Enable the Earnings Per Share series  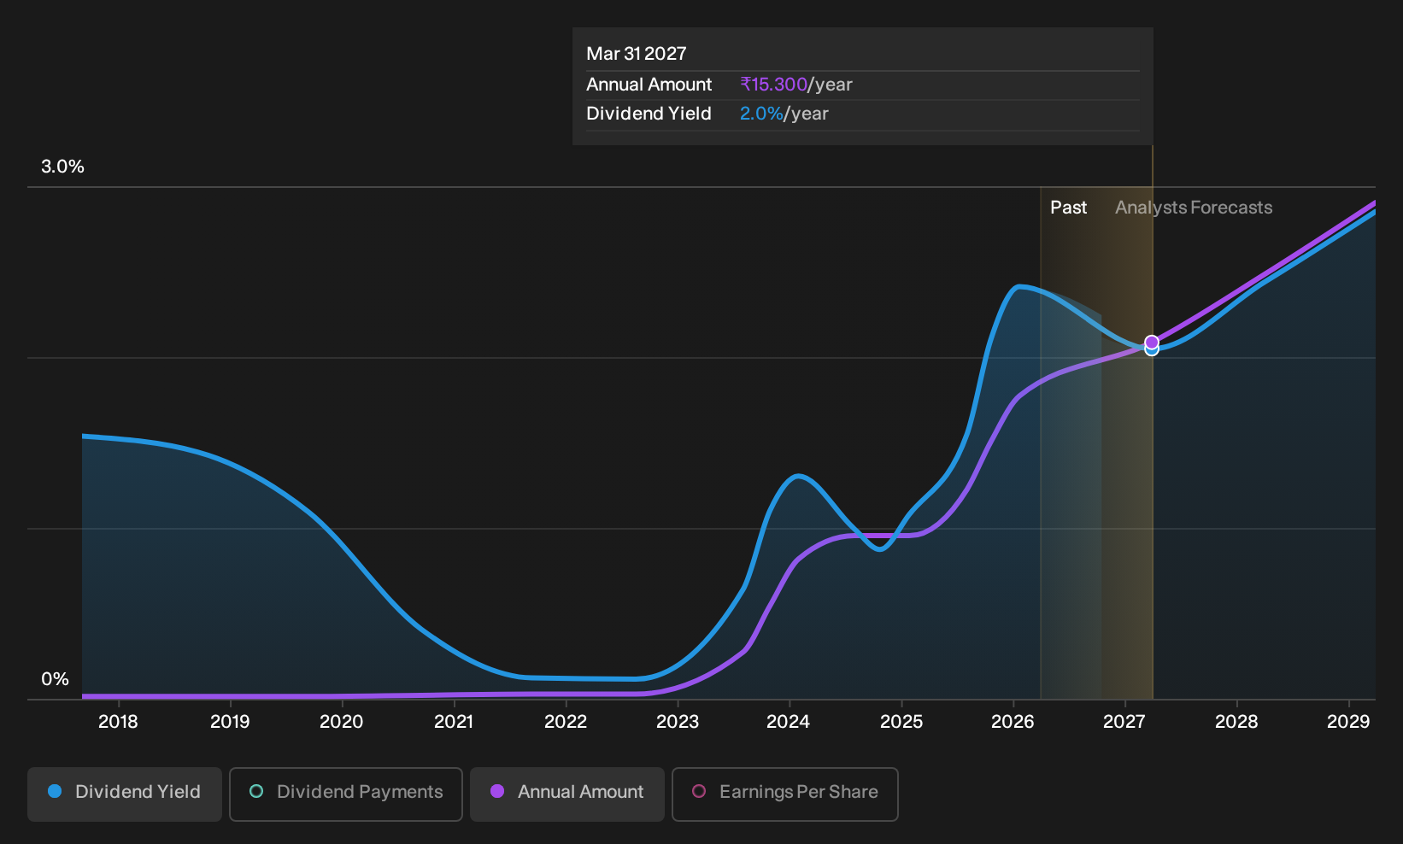tap(785, 794)
